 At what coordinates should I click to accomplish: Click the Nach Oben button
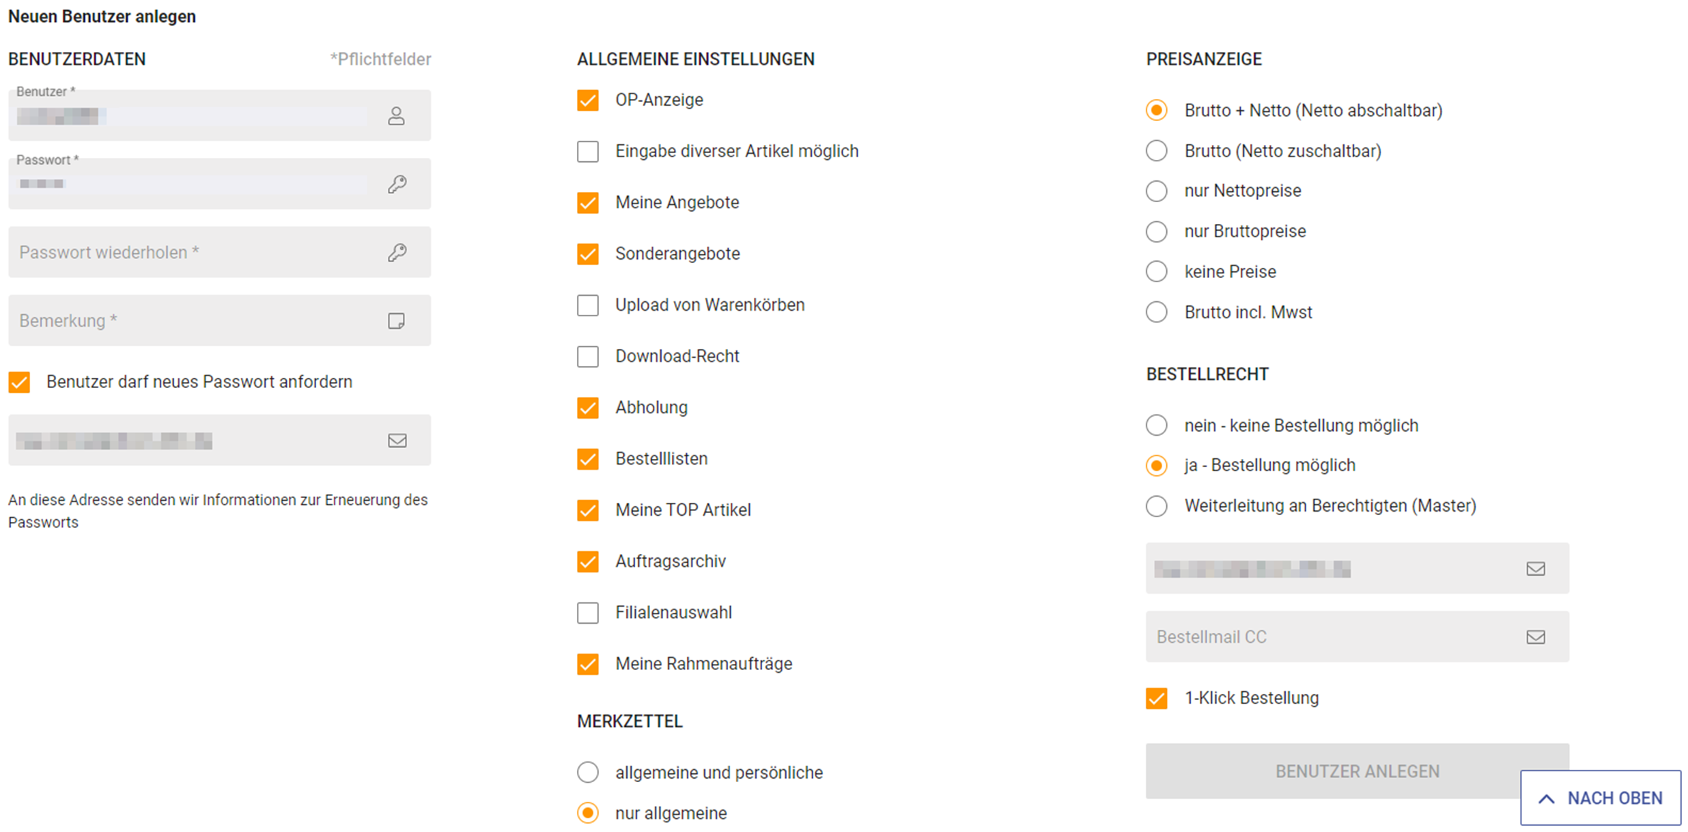pyautogui.click(x=1601, y=798)
